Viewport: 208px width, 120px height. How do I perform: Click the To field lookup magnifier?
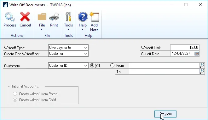pyautogui.click(x=202, y=71)
